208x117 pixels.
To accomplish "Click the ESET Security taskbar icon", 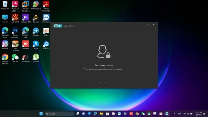I will pyautogui.click(x=167, y=114).
